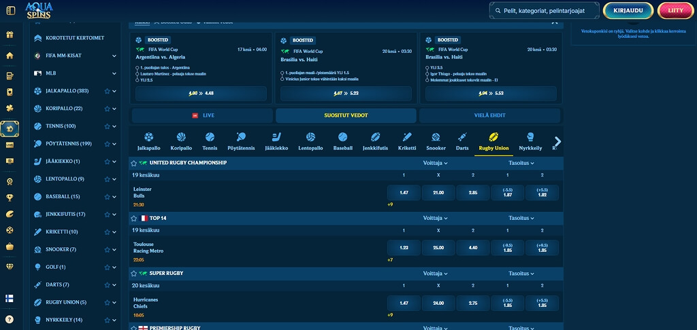Screen dimensions: 697x330
Task: Bet Leinster win at odds 1.47
Action: click(x=404, y=193)
